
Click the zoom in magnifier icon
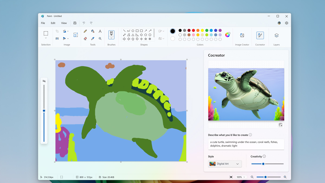pyautogui.click(x=285, y=177)
